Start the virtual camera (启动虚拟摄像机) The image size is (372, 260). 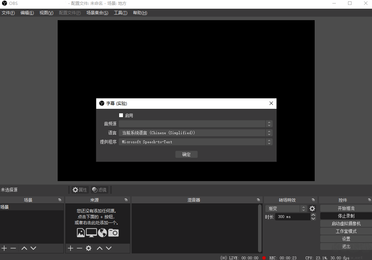(345, 223)
